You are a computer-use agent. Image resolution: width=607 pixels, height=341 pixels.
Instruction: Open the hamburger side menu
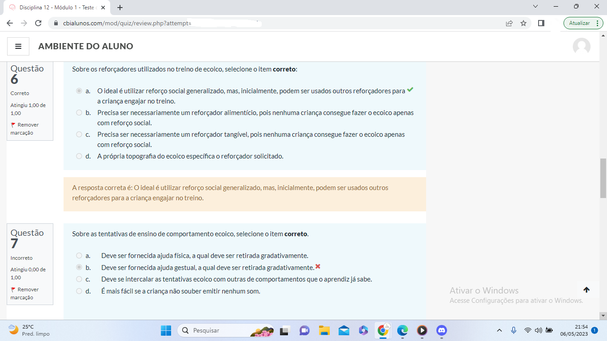(18, 46)
